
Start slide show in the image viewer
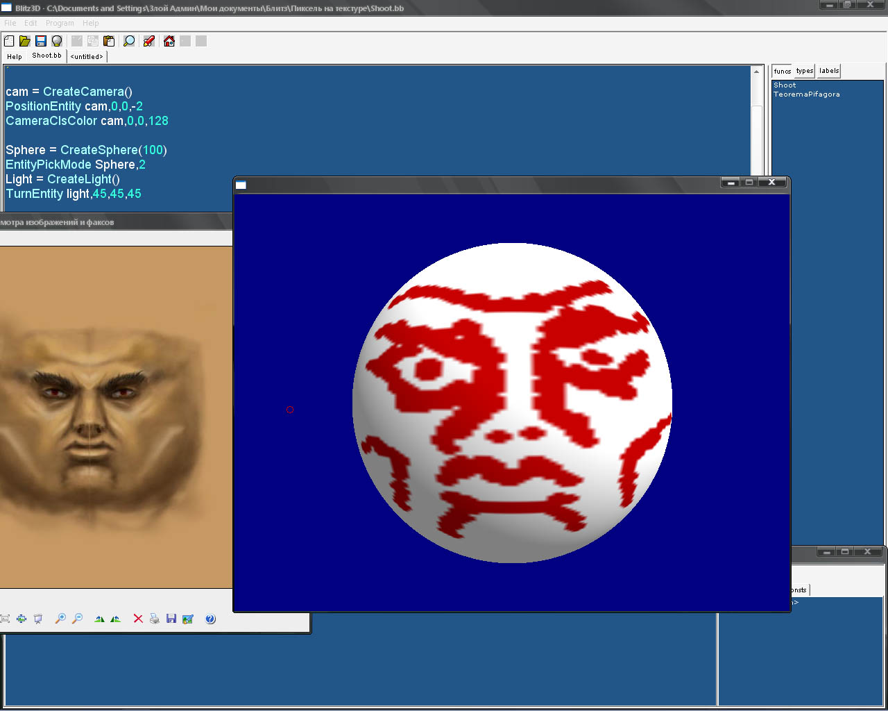[38, 619]
